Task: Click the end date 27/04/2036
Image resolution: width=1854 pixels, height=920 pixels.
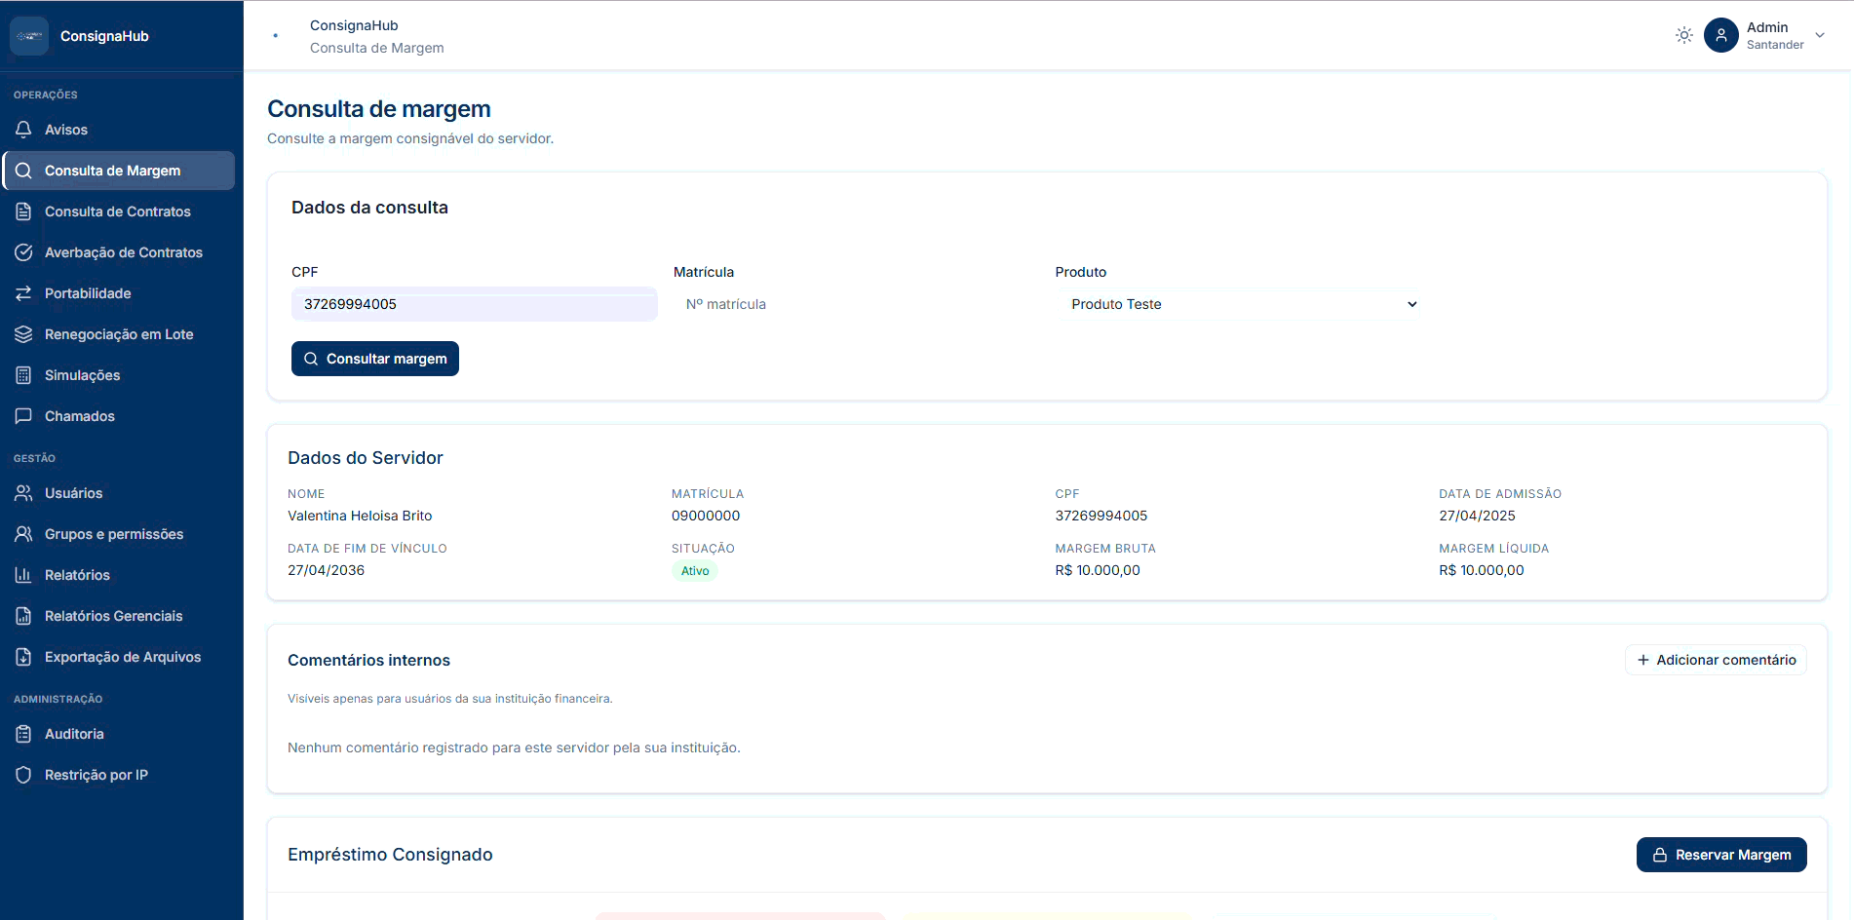Action: point(326,570)
